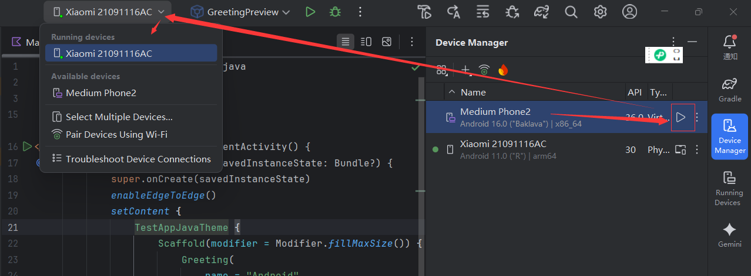
Task: Start Medium Phone2 emulator with play button
Action: click(x=680, y=117)
